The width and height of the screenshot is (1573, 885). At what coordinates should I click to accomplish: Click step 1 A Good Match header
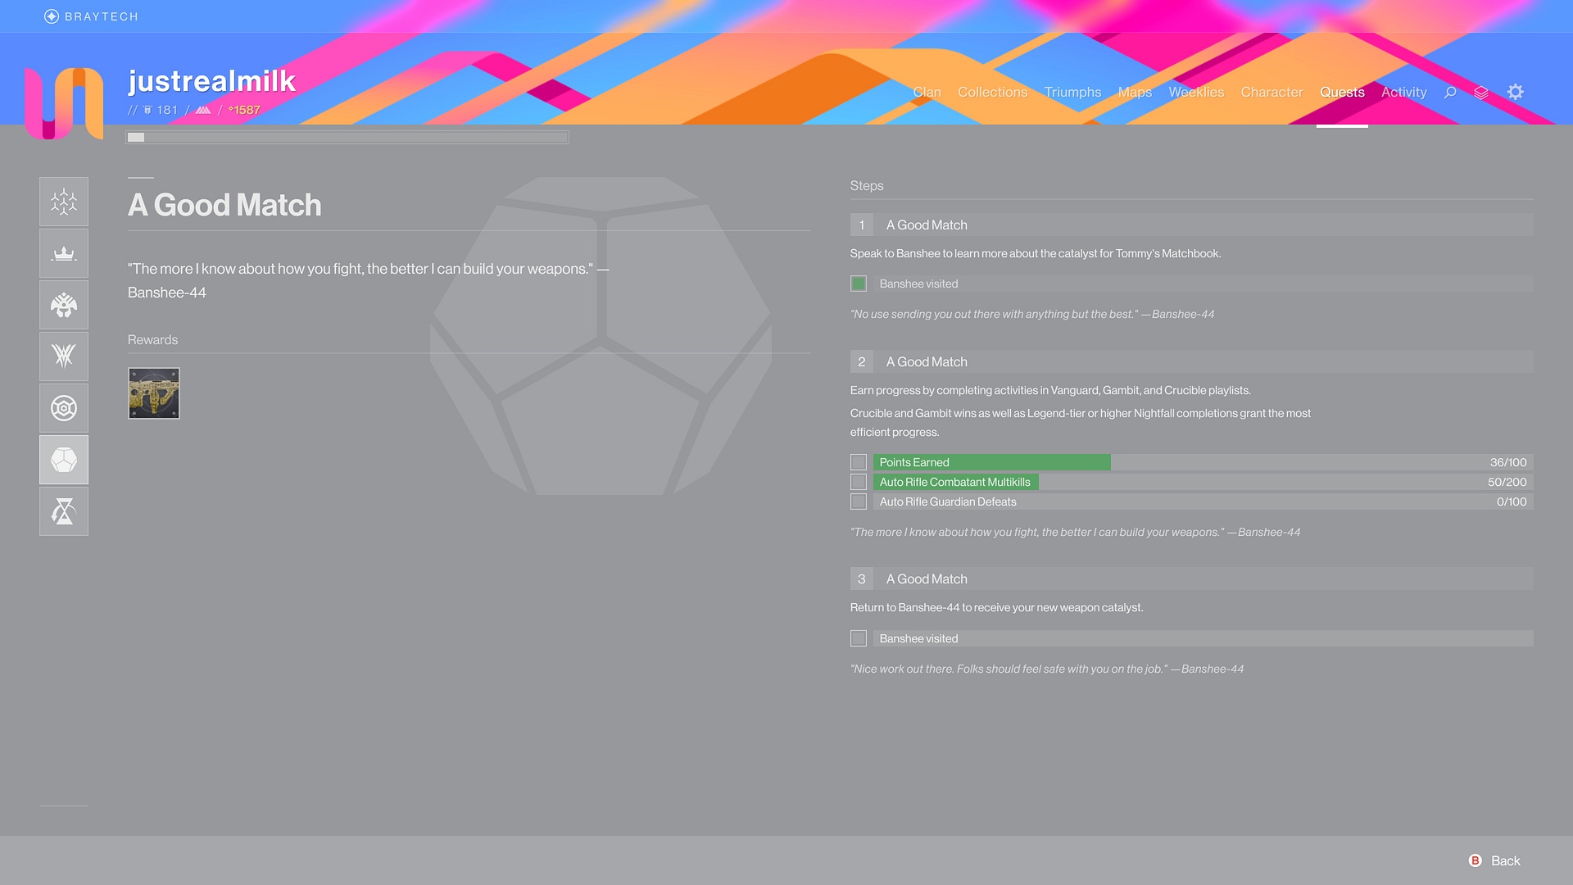point(1191,225)
